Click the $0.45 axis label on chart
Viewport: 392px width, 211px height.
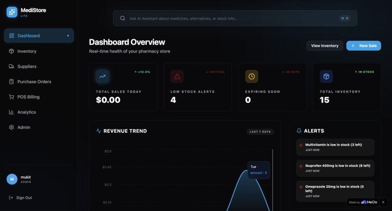pyautogui.click(x=107, y=167)
